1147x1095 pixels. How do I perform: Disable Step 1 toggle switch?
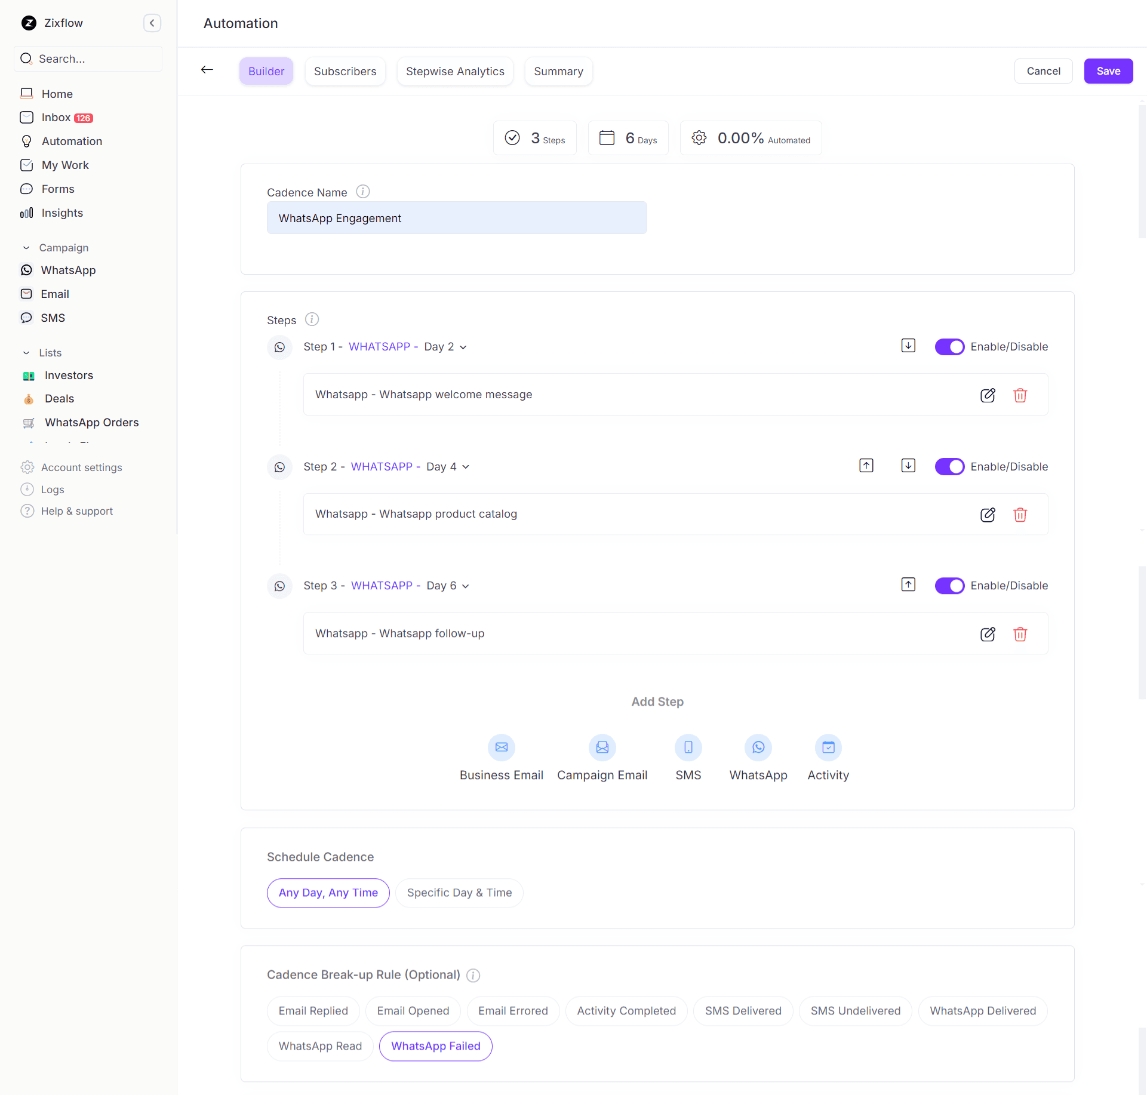tap(949, 347)
